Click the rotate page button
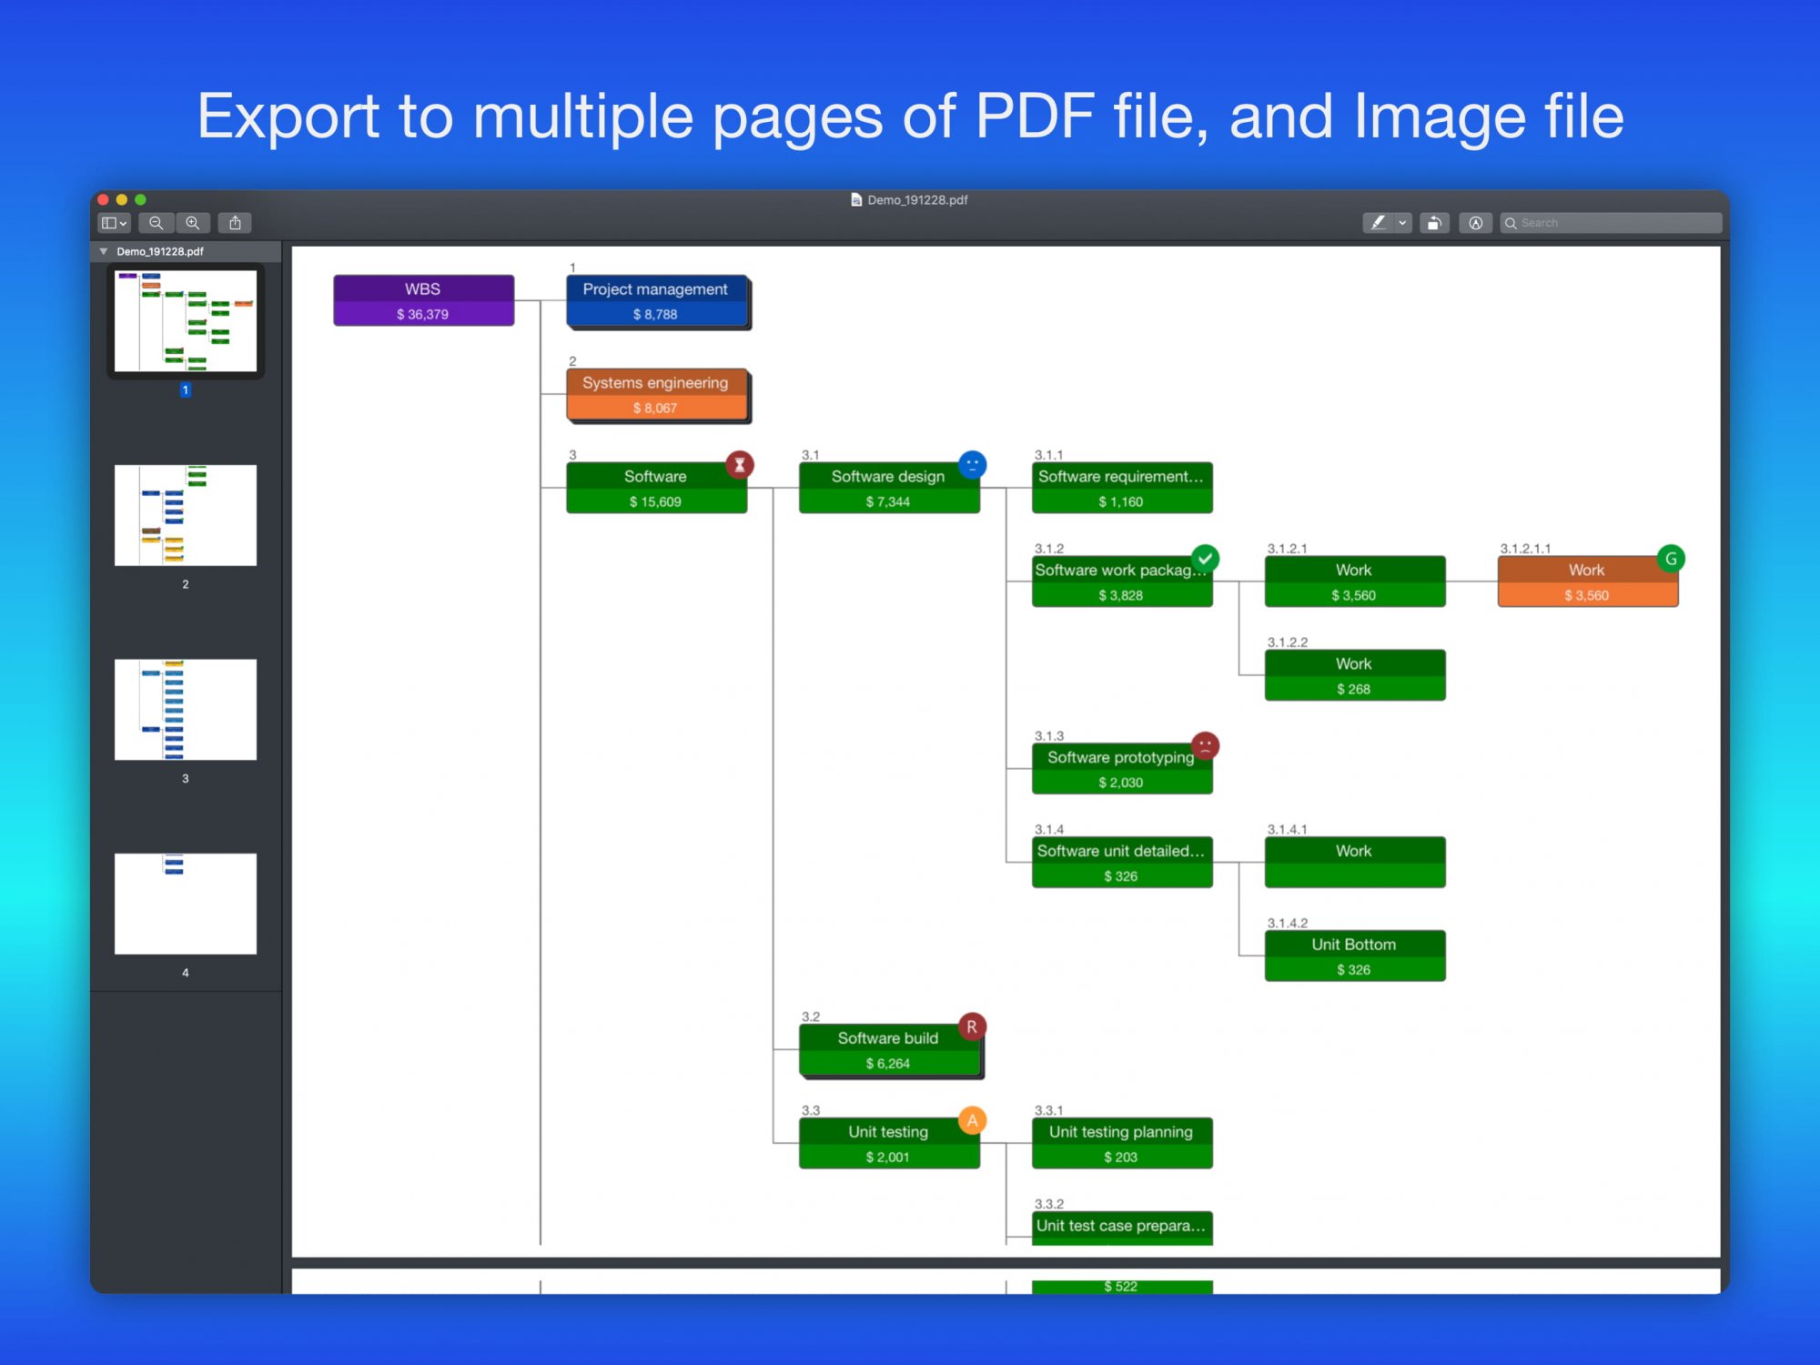This screenshot has height=1365, width=1820. [1434, 223]
